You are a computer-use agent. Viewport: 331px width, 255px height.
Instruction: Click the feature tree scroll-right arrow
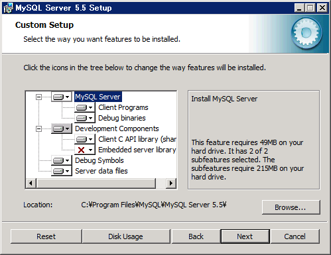click(170, 183)
